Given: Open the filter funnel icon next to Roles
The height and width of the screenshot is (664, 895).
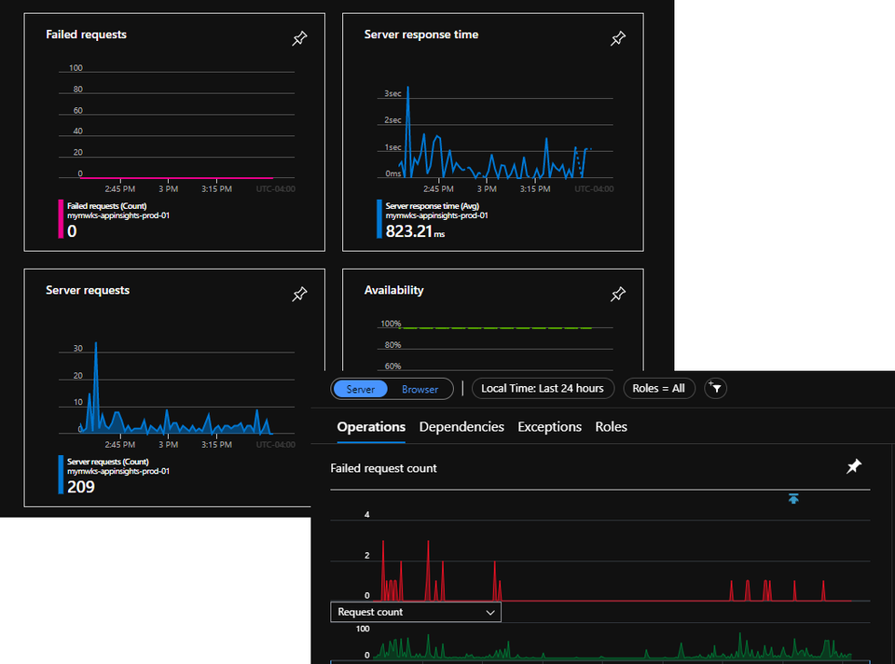Looking at the screenshot, I should pyautogui.click(x=715, y=389).
